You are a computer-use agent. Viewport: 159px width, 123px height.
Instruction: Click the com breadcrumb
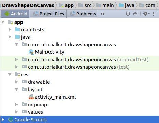pyautogui.click(x=147, y=5)
